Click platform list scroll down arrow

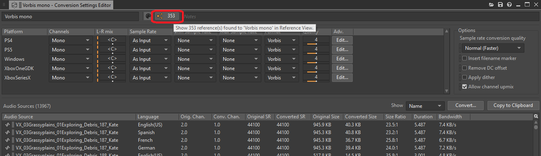447,91
